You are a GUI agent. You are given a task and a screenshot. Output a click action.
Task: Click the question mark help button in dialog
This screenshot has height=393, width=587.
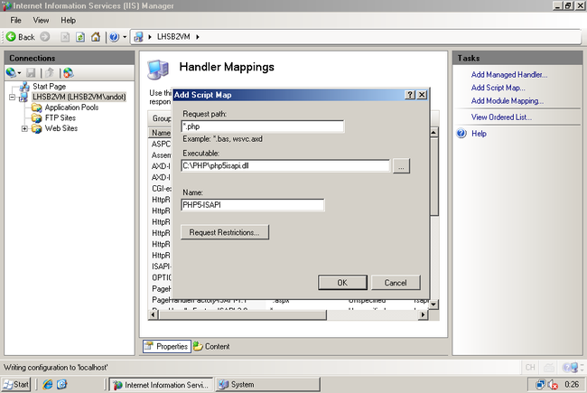coord(410,95)
